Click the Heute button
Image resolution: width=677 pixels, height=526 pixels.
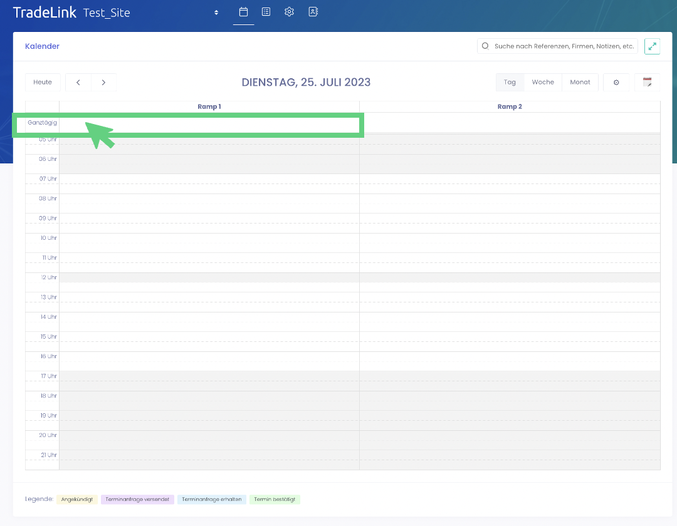(x=43, y=83)
